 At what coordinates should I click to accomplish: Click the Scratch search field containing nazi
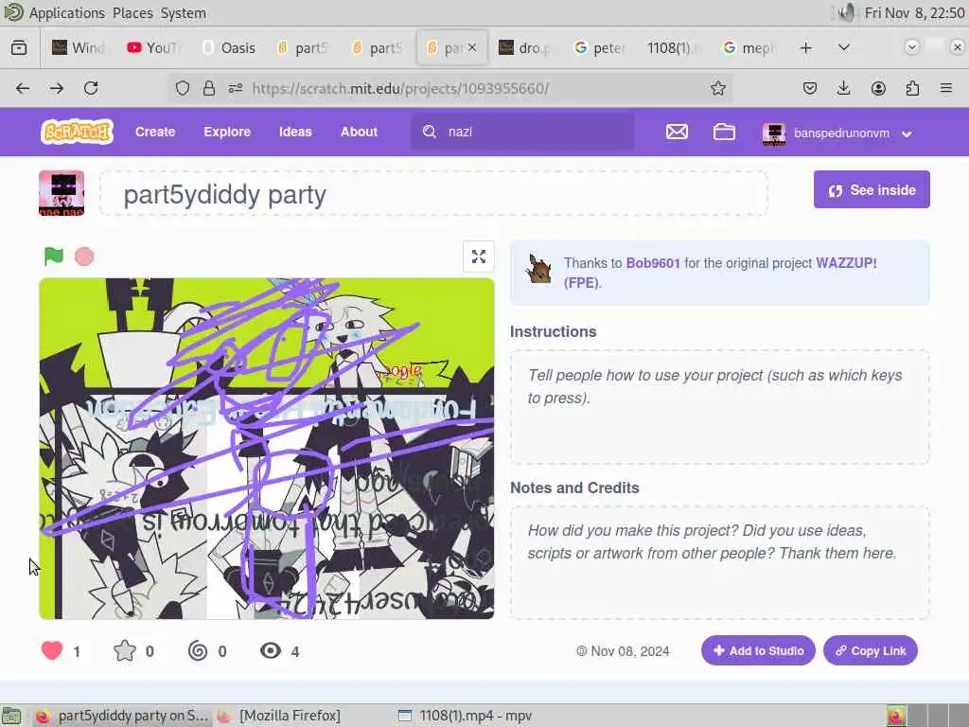tap(522, 132)
